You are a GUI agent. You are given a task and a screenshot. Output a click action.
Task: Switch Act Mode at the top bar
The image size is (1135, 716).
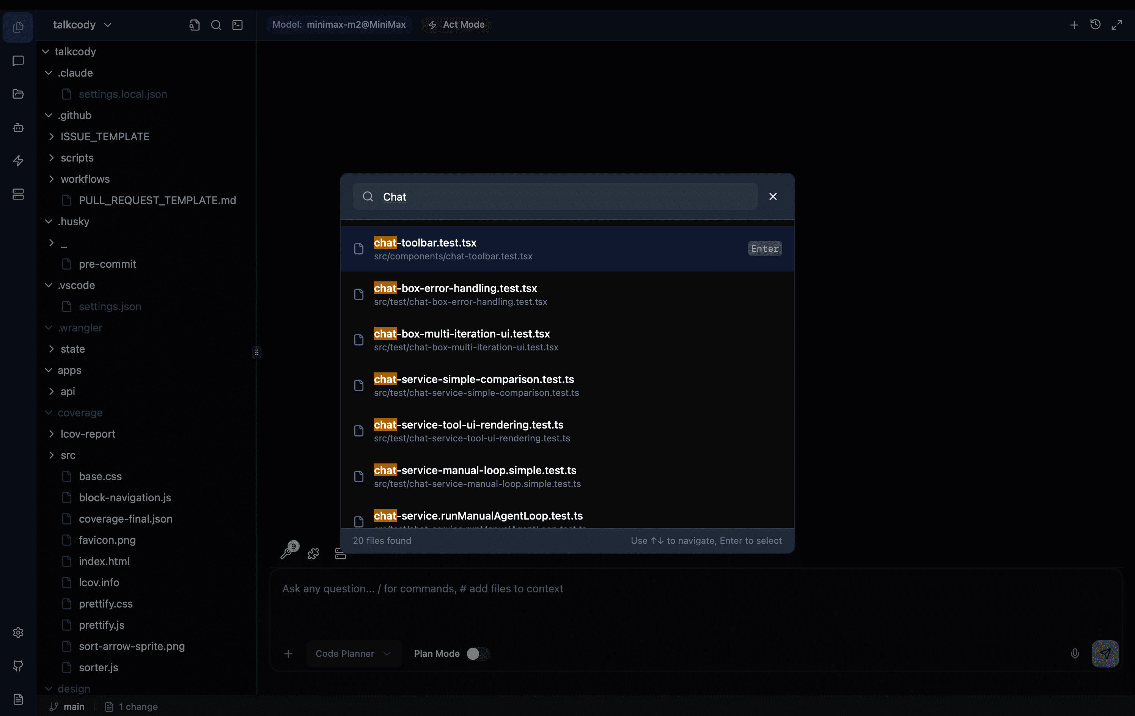(455, 25)
